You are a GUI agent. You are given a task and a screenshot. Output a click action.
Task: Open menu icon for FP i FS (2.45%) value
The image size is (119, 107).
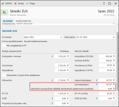pyautogui.click(x=114, y=93)
